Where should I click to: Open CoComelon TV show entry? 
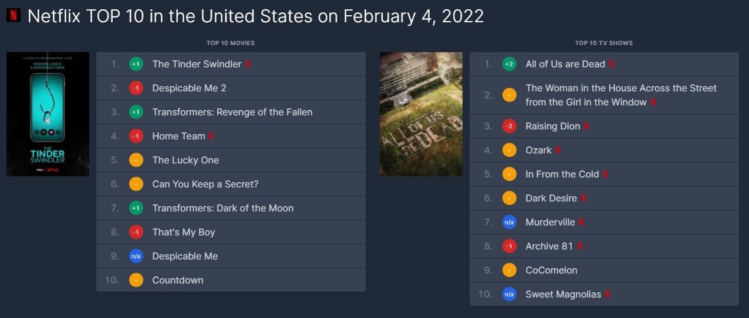coord(604,271)
